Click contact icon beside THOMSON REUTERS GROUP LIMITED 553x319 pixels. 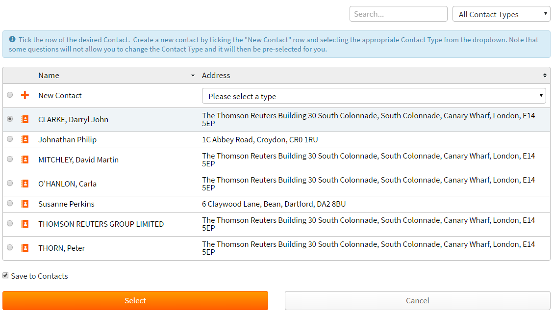click(x=25, y=224)
